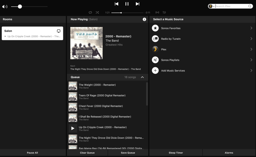Screen dimensions: 256x157
Task: Click the search magnifier icon
Action: coord(250,6)
